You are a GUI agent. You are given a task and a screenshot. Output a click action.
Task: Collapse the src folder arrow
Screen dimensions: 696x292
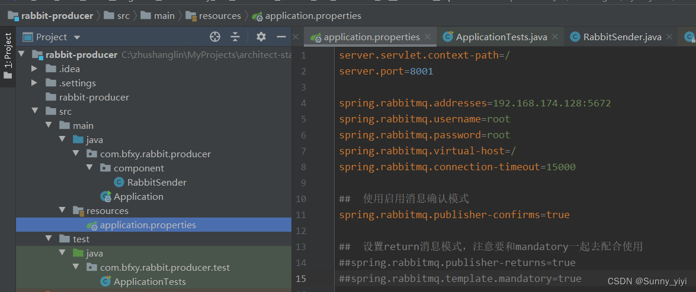pyautogui.click(x=34, y=111)
